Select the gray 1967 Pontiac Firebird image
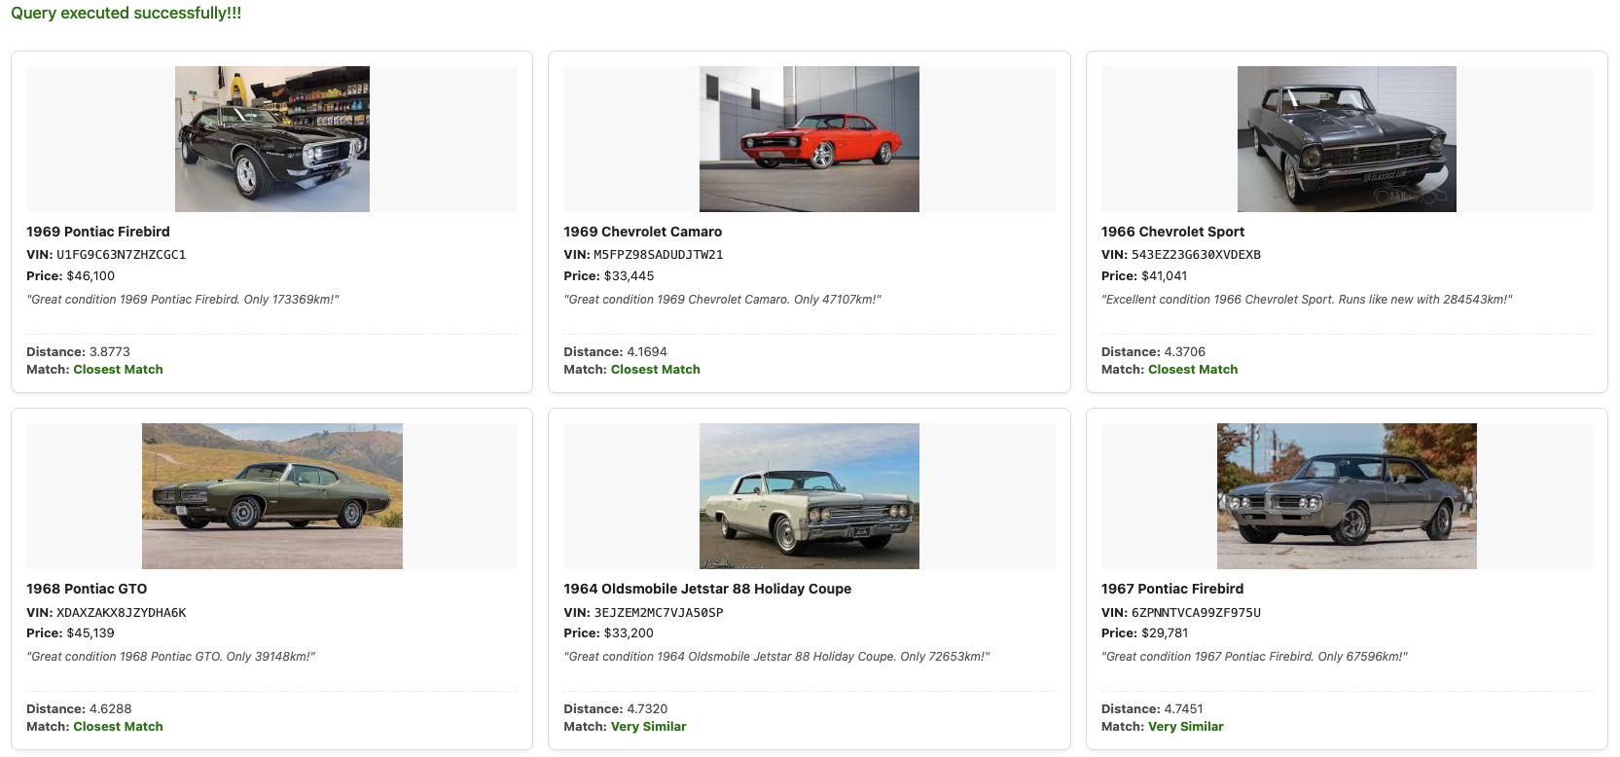This screenshot has width=1620, height=757. click(x=1347, y=496)
